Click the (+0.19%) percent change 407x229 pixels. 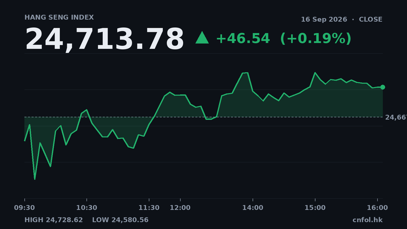(316, 38)
